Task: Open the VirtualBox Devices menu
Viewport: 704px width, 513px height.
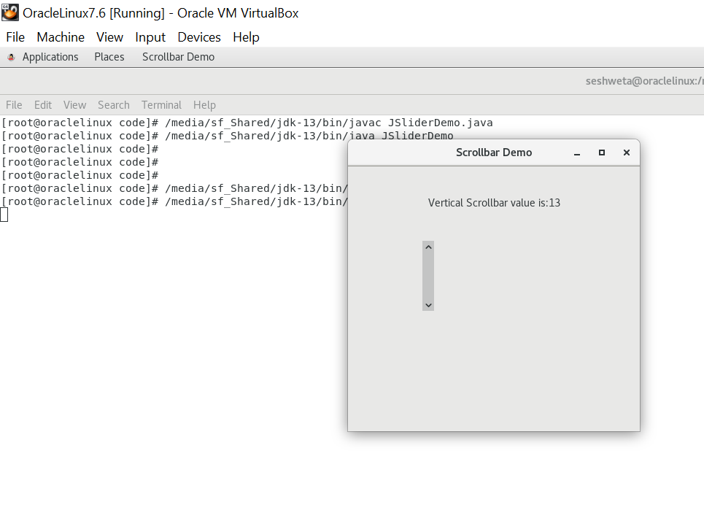Action: point(199,37)
